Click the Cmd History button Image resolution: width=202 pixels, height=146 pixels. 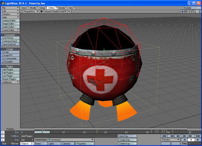(10, 38)
